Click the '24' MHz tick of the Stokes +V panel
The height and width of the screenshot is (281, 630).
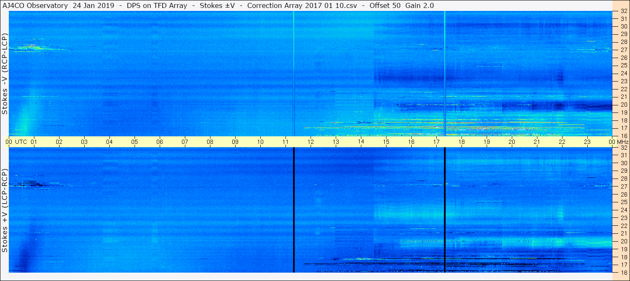coord(623,210)
